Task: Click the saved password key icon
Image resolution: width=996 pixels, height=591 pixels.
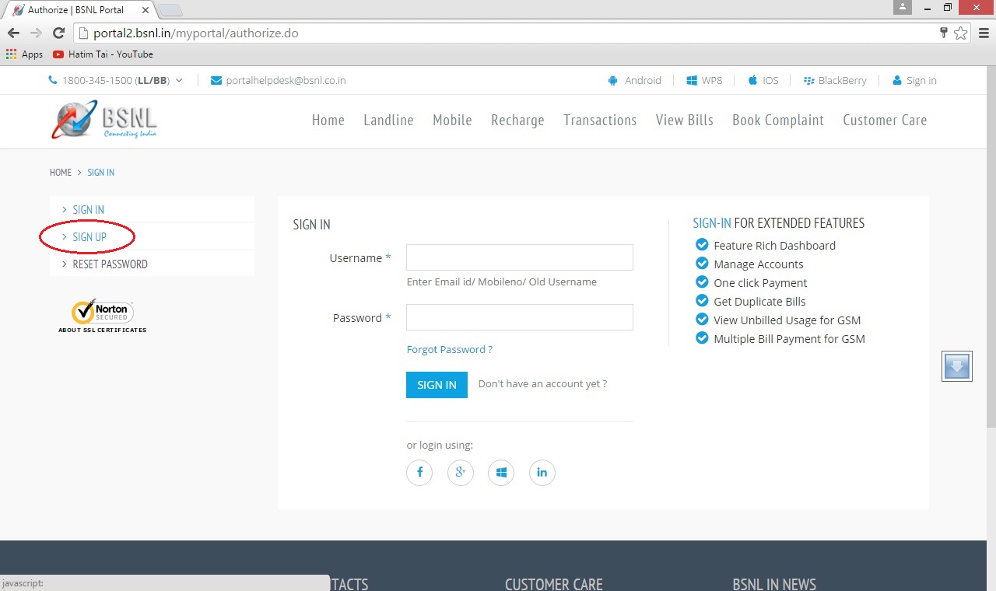Action: click(x=944, y=33)
